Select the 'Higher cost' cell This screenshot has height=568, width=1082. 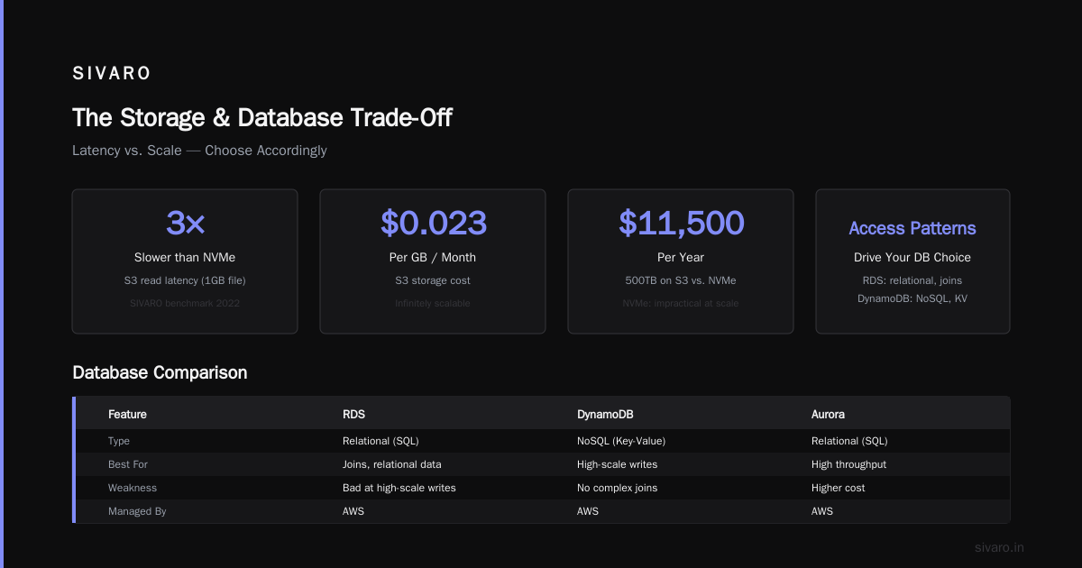click(838, 488)
